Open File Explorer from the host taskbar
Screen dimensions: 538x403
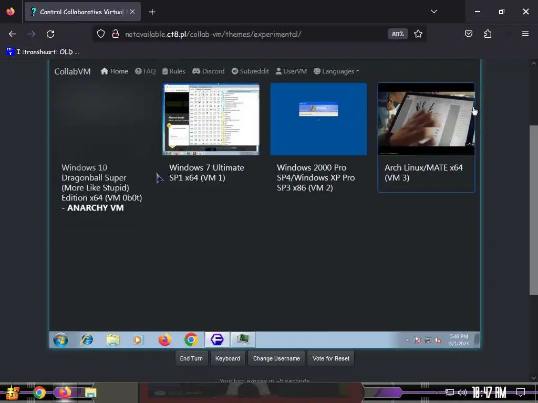click(x=90, y=393)
